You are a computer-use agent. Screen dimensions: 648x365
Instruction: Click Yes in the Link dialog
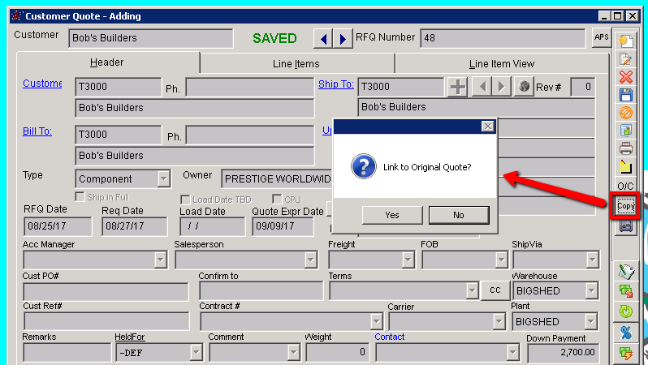(392, 215)
